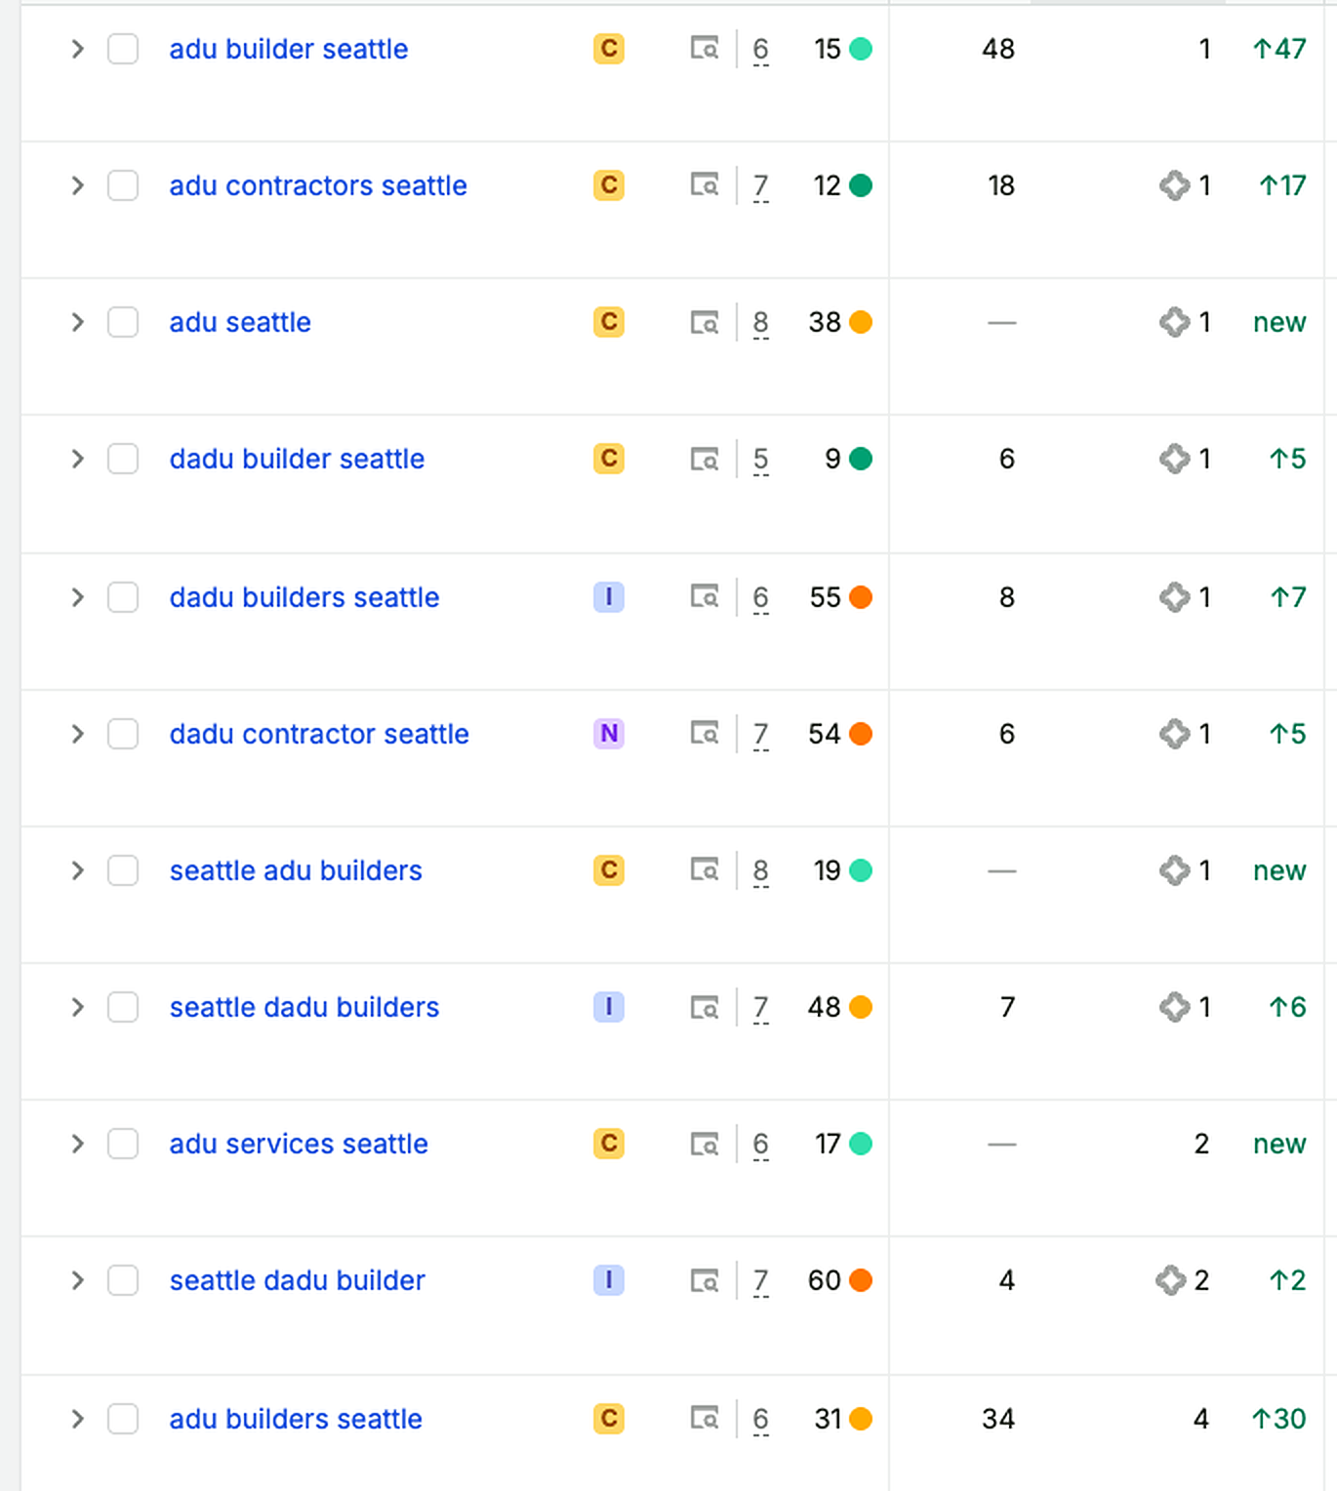Click SERP features count 5 for dadu builder seattle
The image size is (1337, 1491).
(761, 460)
